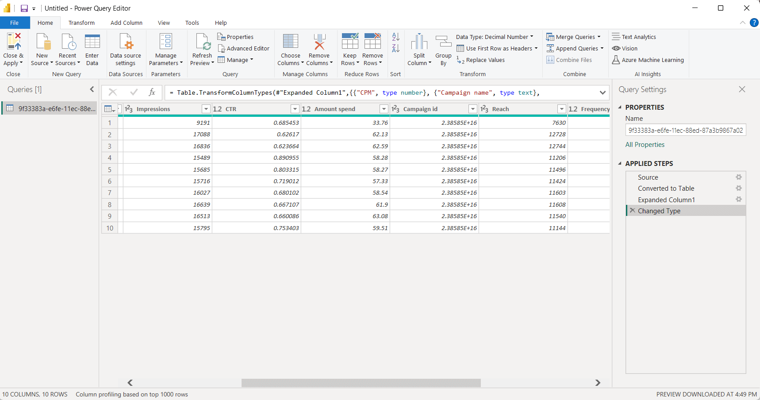Click the Group By icon
The width and height of the screenshot is (760, 400).
(443, 41)
